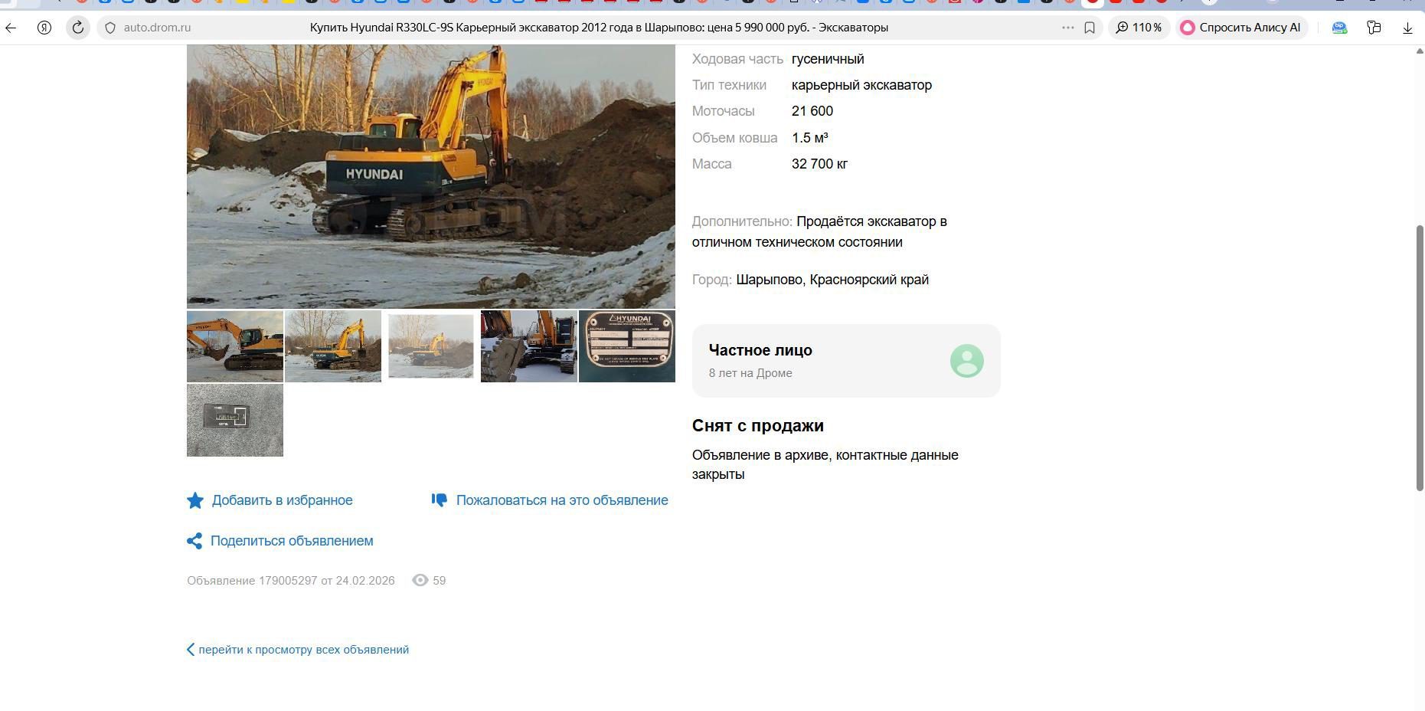Screen dimensions: 1425x711
Task: Open the collections icon next to downloads
Action: pyautogui.click(x=1374, y=28)
